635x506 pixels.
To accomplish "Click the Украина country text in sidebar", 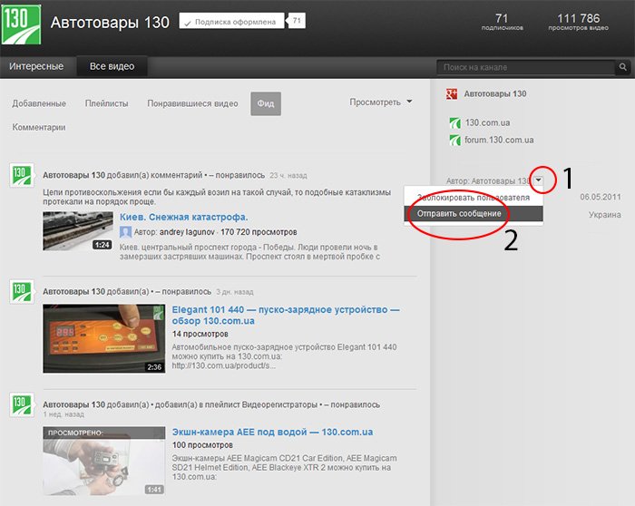I will [605, 215].
